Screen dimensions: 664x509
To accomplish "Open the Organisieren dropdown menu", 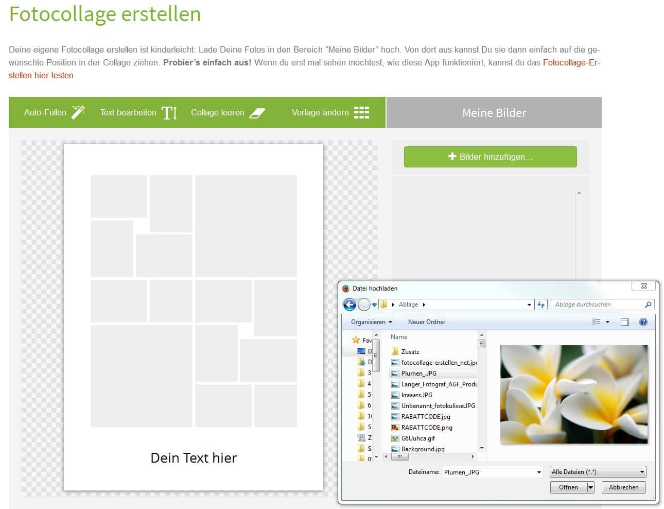I will (371, 322).
